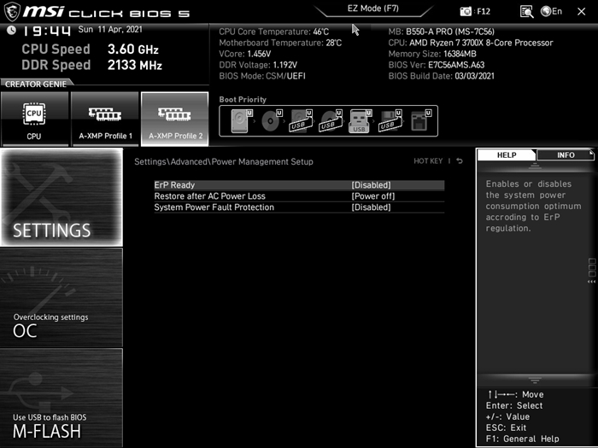Switch to the INFO tab
This screenshot has height=448, width=598.
click(566, 155)
